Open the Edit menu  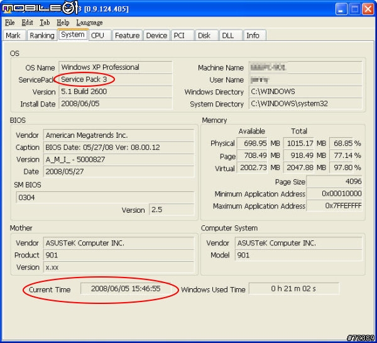[27, 23]
